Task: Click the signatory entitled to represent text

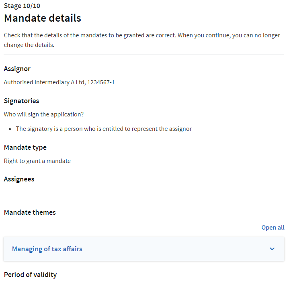Action: [104, 129]
